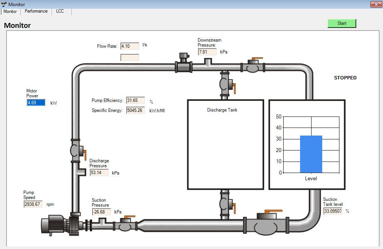The height and width of the screenshot is (249, 383).
Task: Select the Motor Power value field
Action: 36,103
